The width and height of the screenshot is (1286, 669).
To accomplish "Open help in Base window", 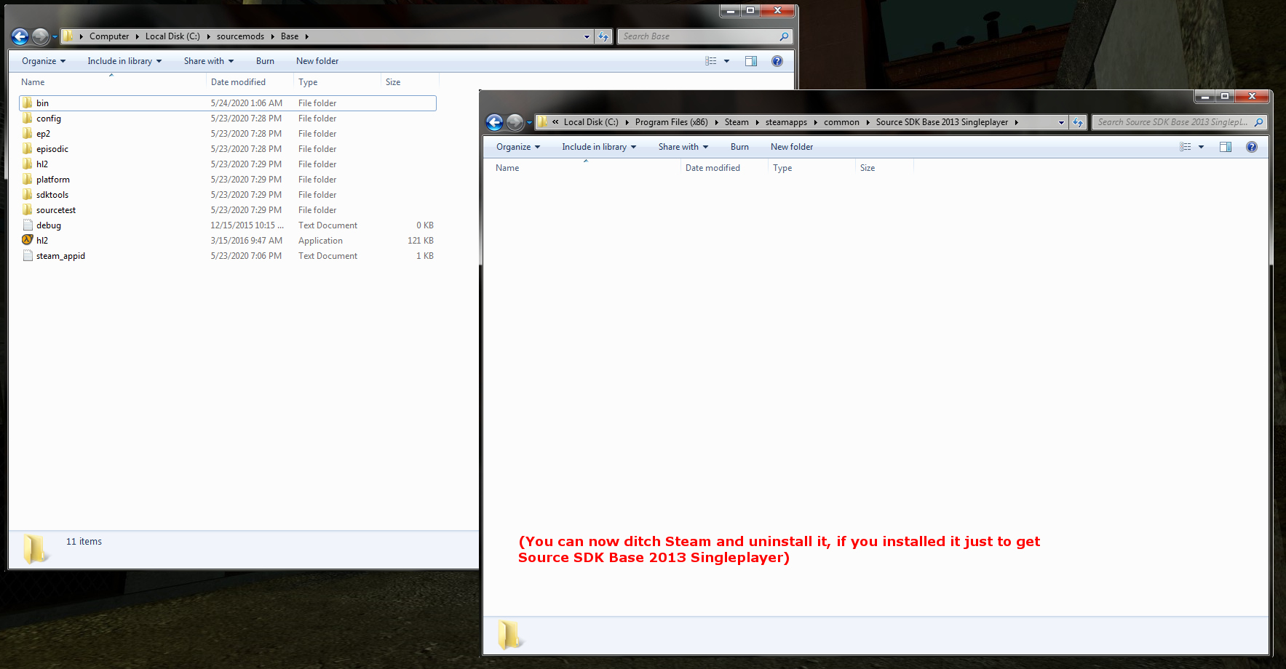I will tap(777, 61).
